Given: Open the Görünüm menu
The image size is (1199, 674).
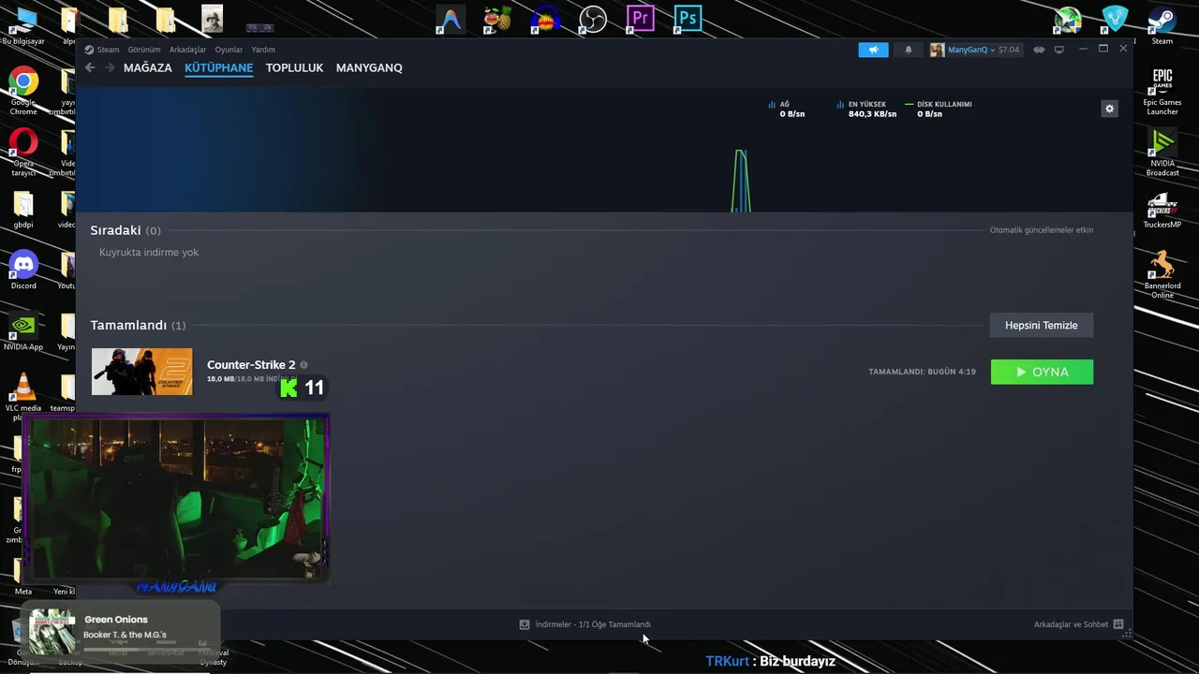Looking at the screenshot, I should [x=144, y=50].
